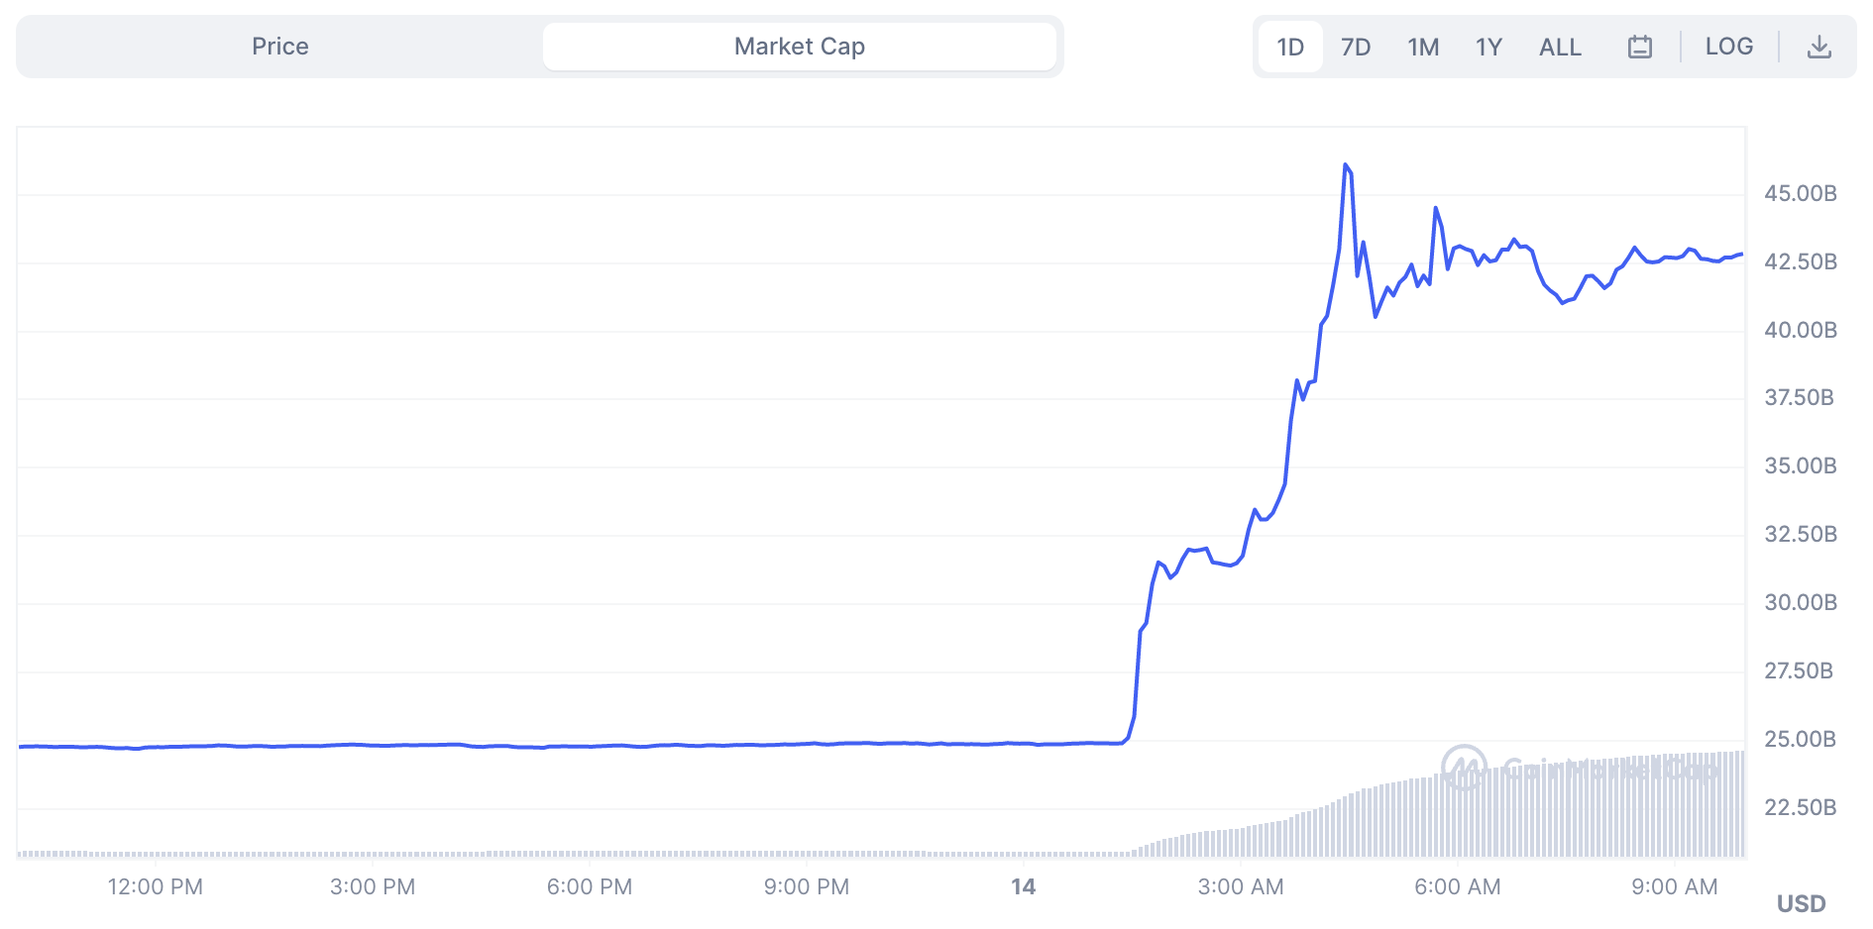Click the date marker labeled 14
This screenshot has height=929, width=1873.
tap(1023, 886)
